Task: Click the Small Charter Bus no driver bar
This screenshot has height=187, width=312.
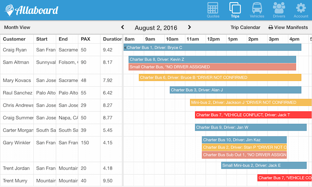Action: pos(212,67)
